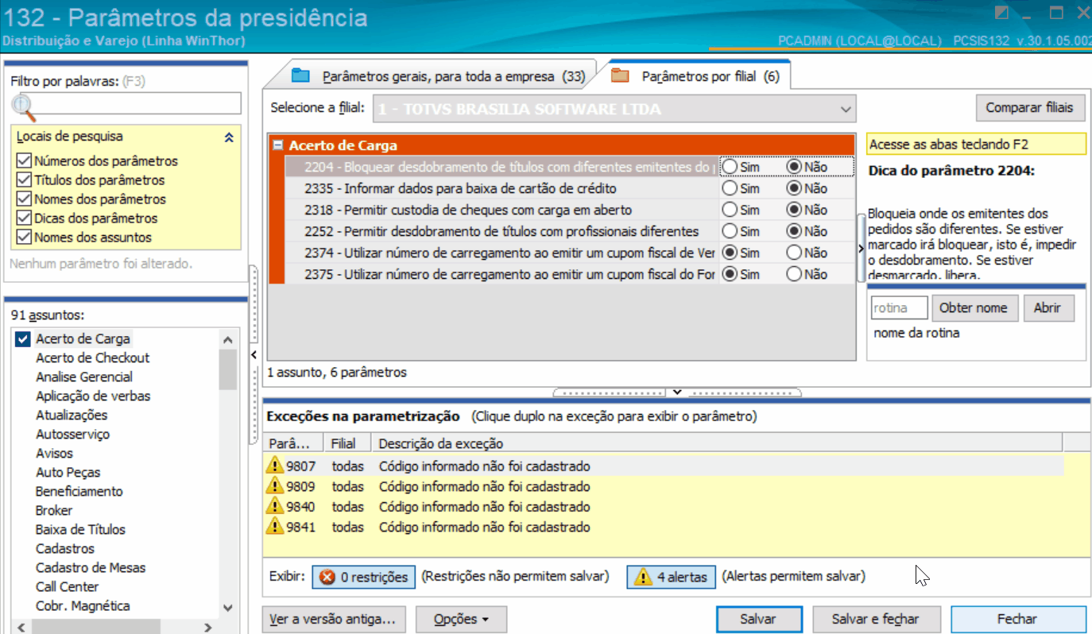Select Sim for parameter 2318
This screenshot has height=634, width=1092.
730,210
